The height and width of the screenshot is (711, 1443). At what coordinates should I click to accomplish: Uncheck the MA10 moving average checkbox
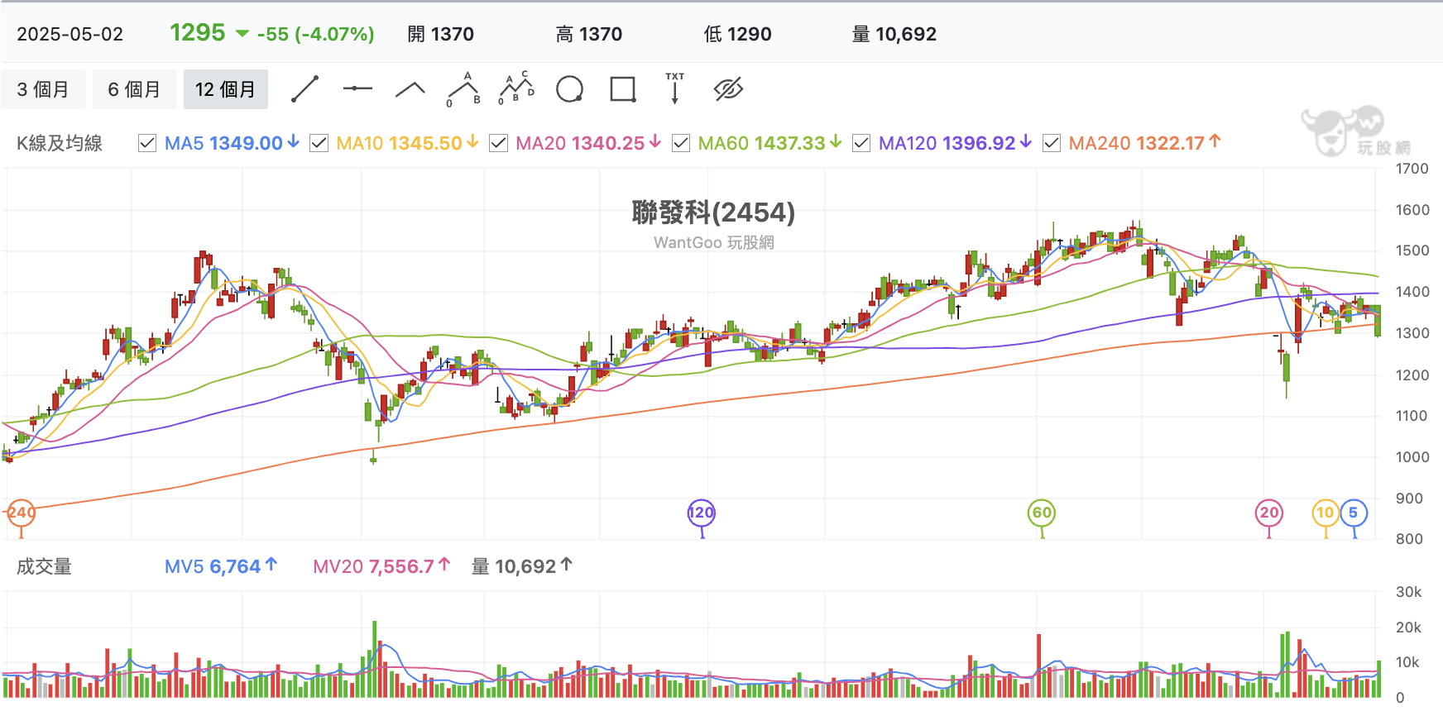(319, 143)
